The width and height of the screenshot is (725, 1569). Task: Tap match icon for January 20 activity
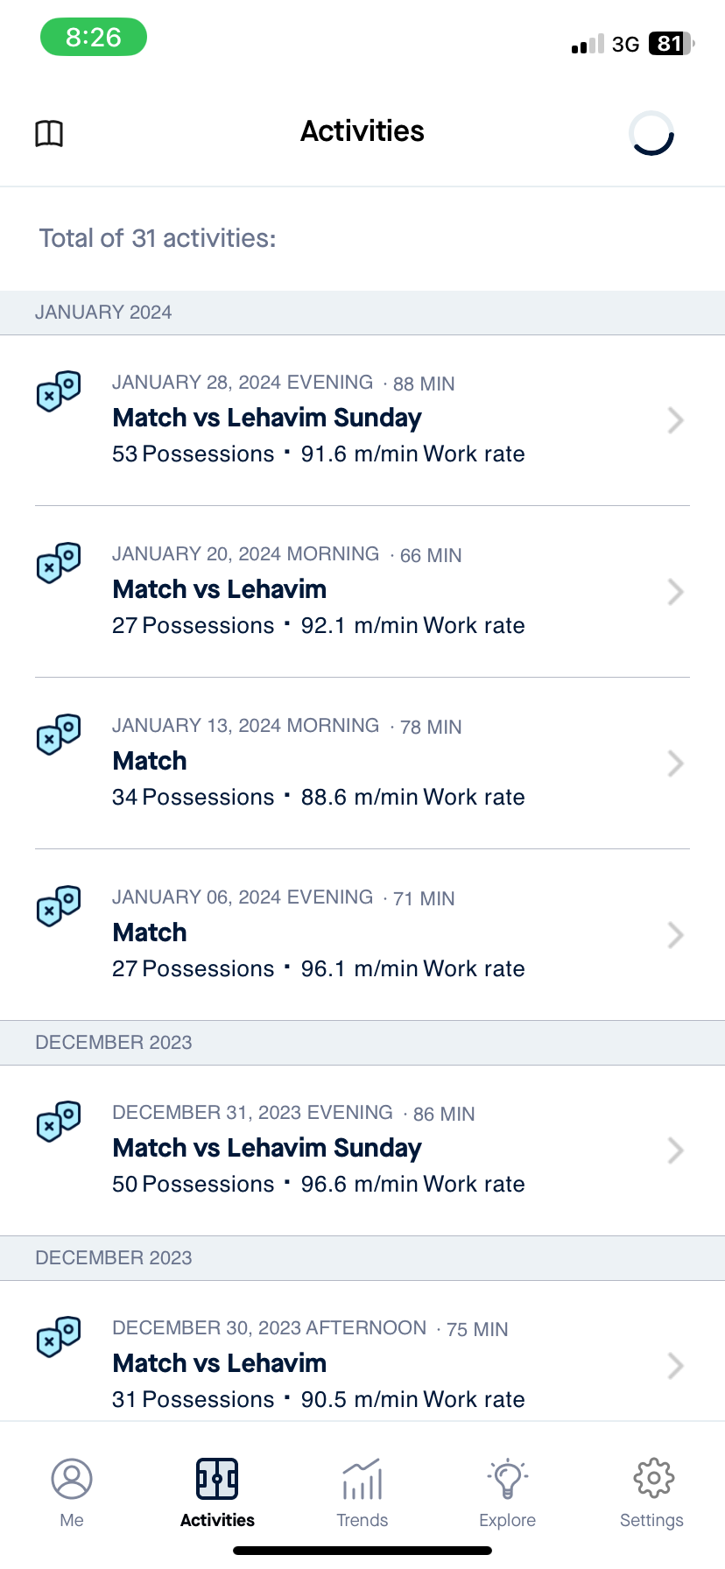coord(59,563)
